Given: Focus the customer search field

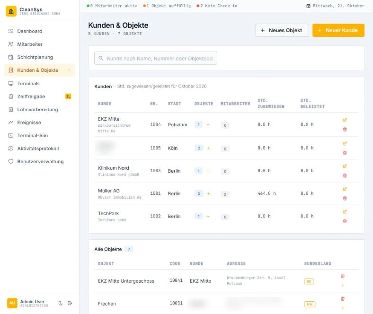Looking at the screenshot, I should [156, 58].
